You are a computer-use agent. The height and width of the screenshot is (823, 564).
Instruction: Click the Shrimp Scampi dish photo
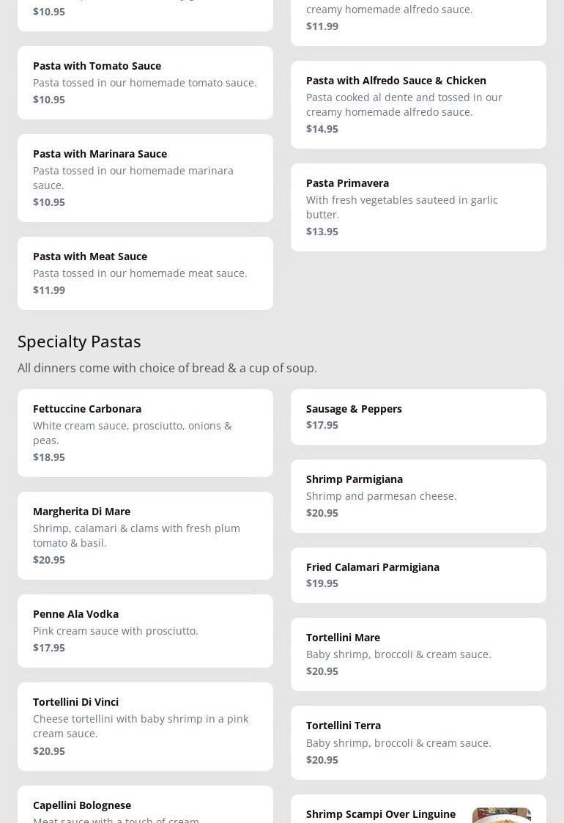click(x=501, y=815)
